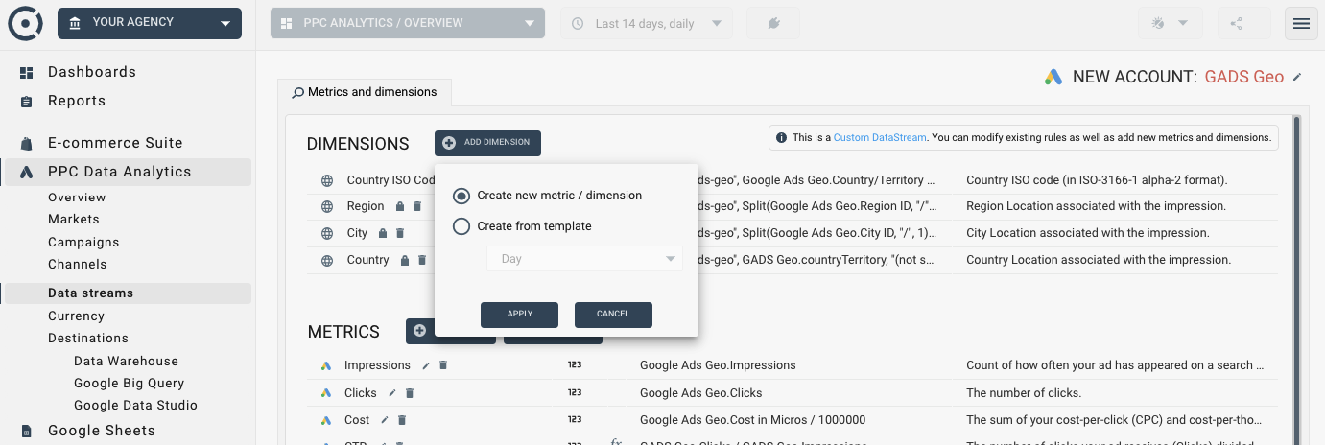Open the Last 14 days, daily date range
The height and width of the screenshot is (445, 1325).
(646, 23)
